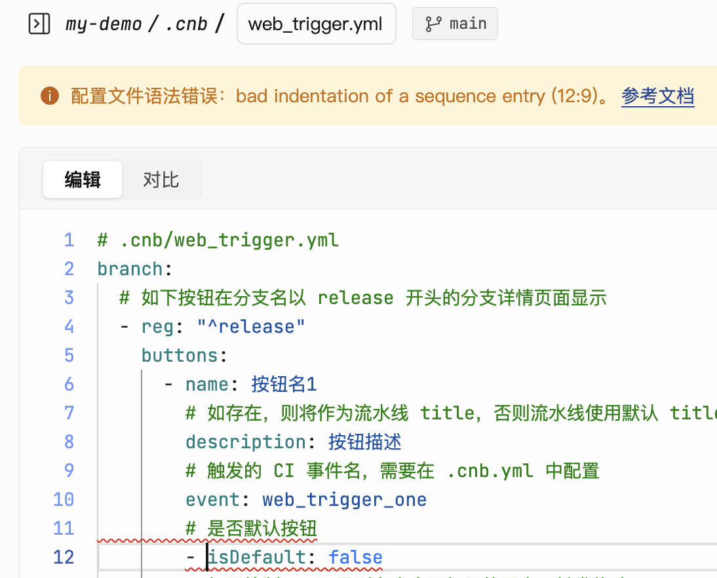Open the .cnb folder in the breadcrumb
717x578 pixels.
click(x=187, y=23)
